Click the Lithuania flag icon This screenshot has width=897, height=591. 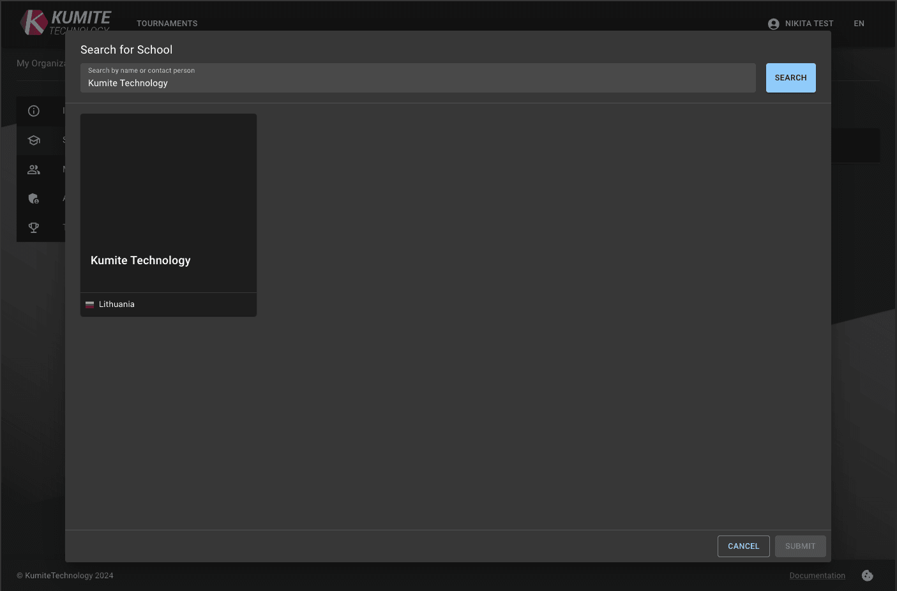click(90, 304)
